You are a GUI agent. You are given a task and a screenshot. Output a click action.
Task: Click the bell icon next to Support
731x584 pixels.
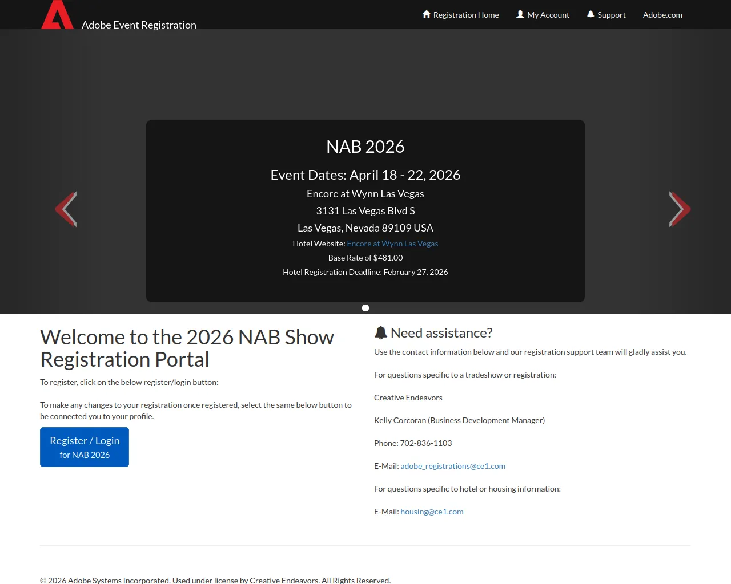[591, 14]
